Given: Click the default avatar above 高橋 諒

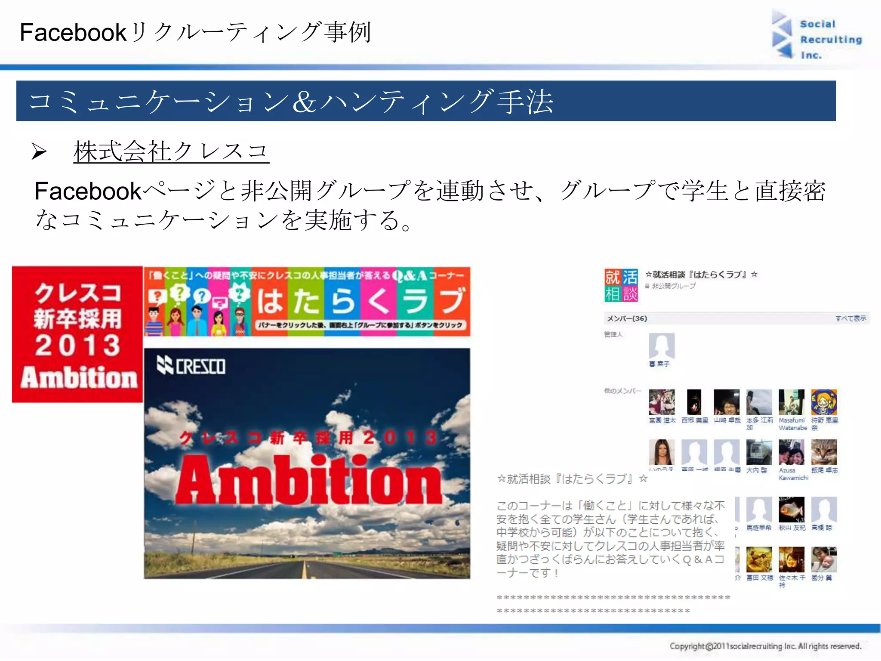Looking at the screenshot, I should 824,510.
